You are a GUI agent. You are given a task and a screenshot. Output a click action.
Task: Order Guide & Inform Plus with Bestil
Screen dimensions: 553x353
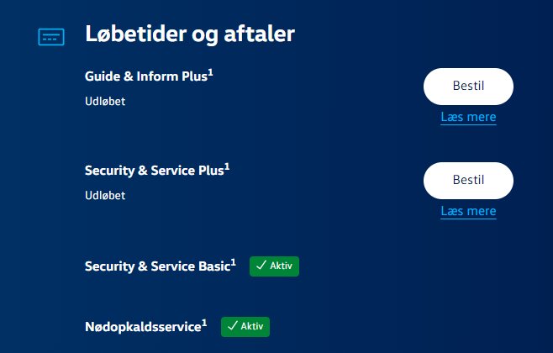(468, 86)
